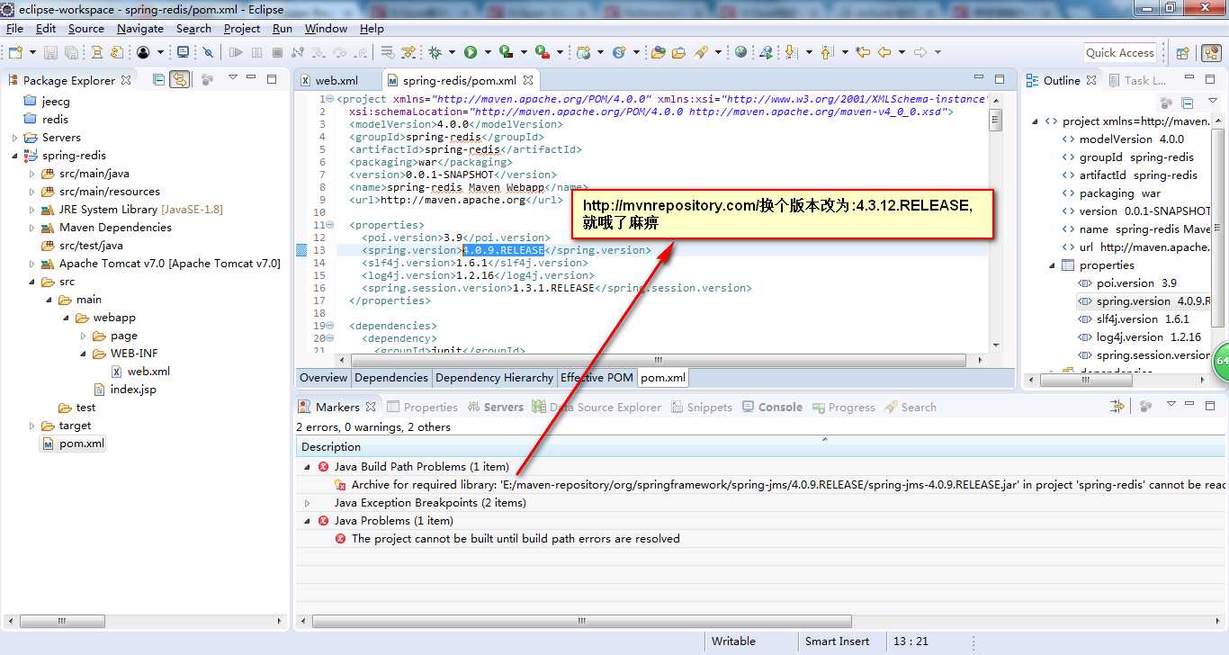
Task: Click the Open Type folder icon
Action: [x=659, y=52]
